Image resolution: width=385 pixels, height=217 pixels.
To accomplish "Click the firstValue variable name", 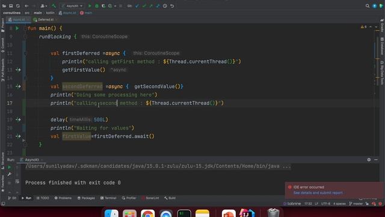I will pos(76,136).
